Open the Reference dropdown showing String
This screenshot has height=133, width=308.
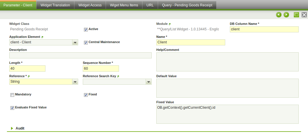(75, 82)
